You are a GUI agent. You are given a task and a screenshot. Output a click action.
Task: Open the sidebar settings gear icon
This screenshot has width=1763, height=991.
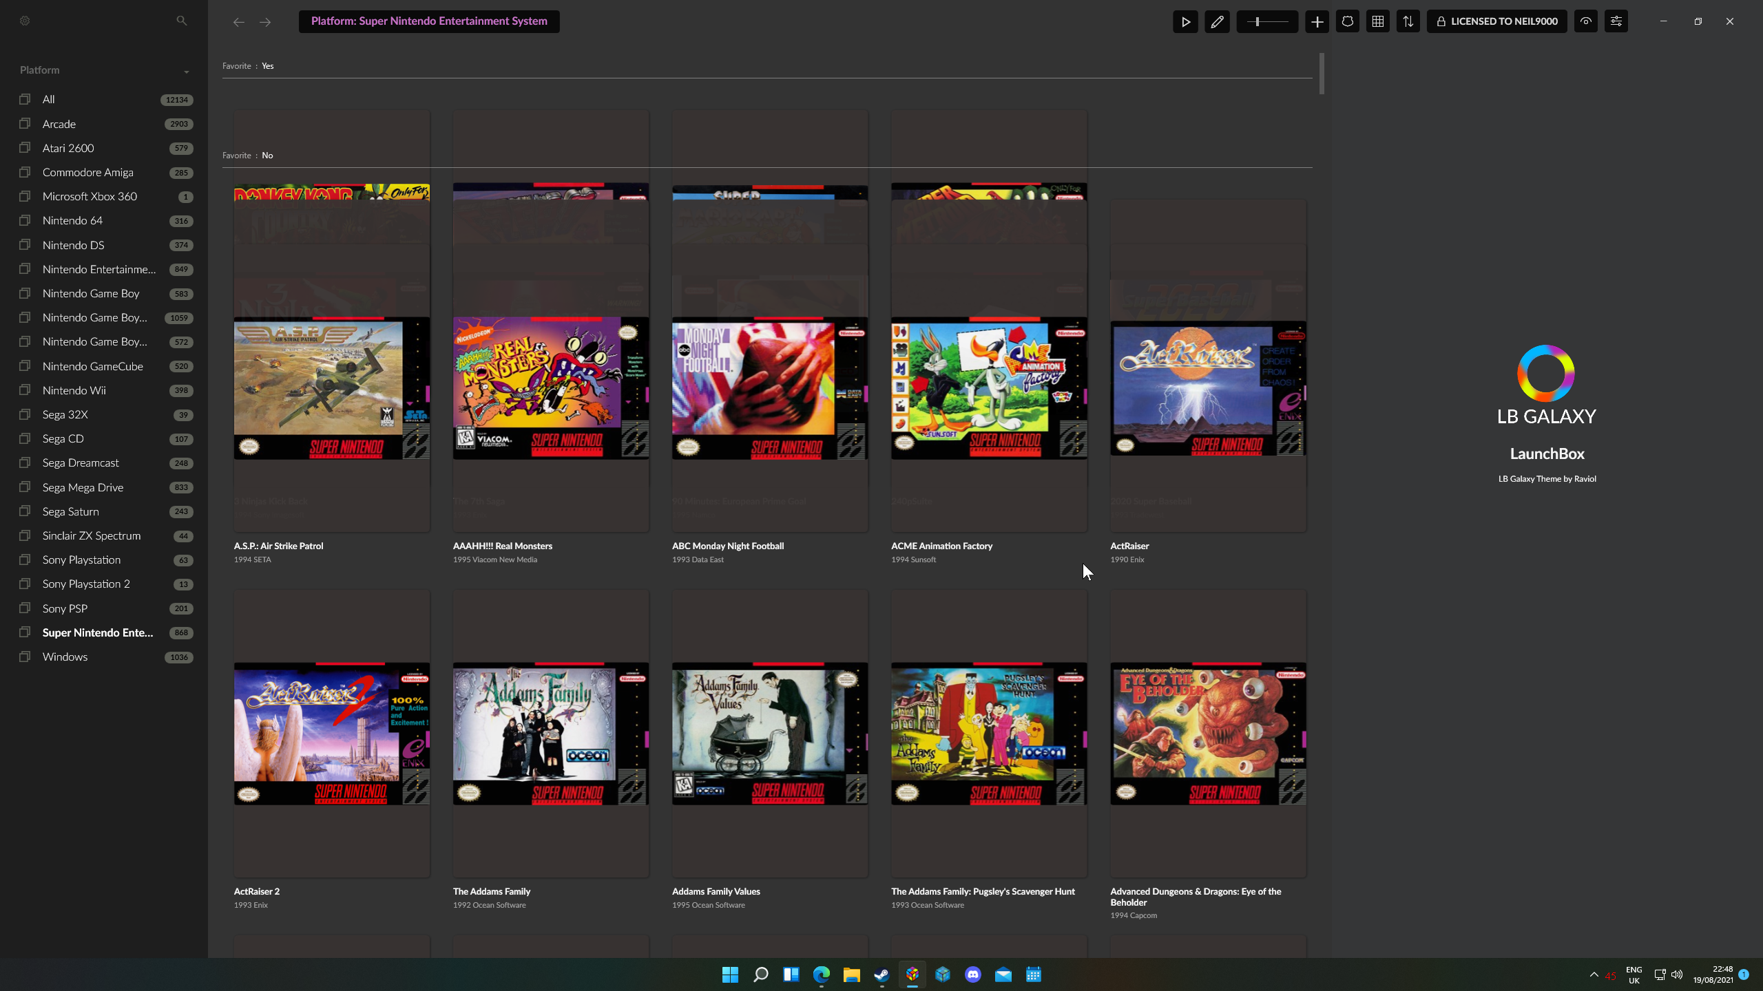25,21
